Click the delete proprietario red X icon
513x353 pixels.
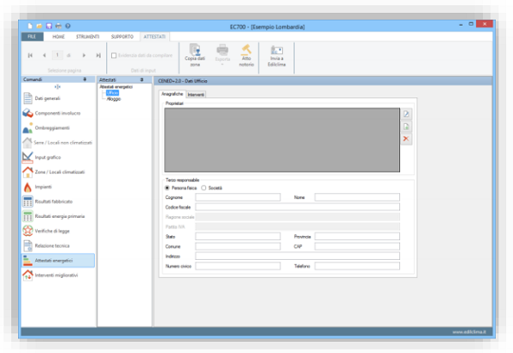click(x=407, y=138)
